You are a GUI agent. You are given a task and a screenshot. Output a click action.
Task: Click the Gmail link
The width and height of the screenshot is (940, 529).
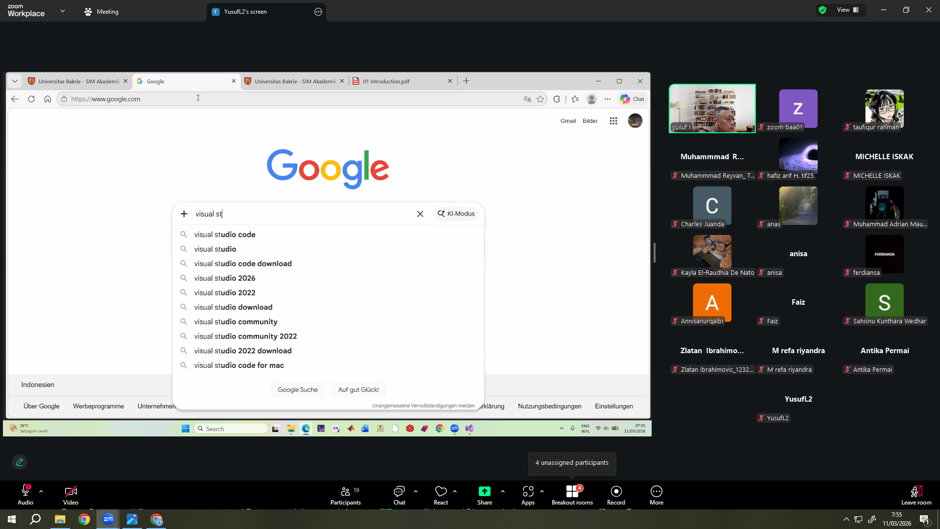pyautogui.click(x=568, y=121)
